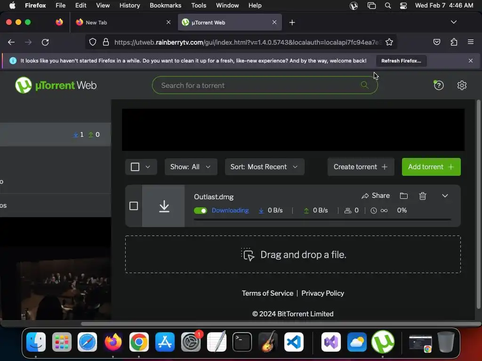Open Terms of Service link
This screenshot has width=482, height=361.
(x=267, y=293)
